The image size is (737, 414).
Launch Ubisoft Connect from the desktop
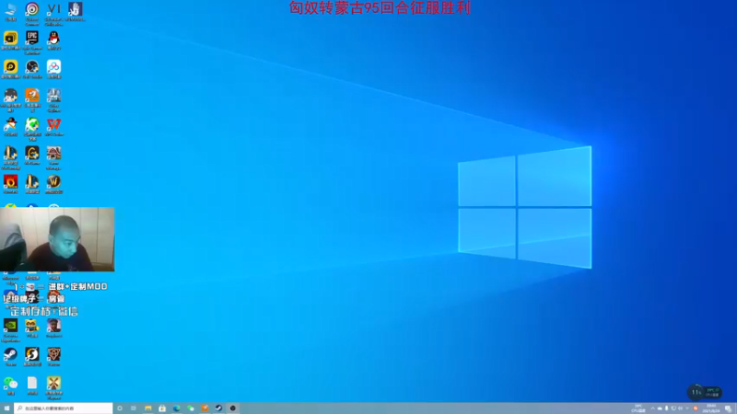click(x=32, y=13)
